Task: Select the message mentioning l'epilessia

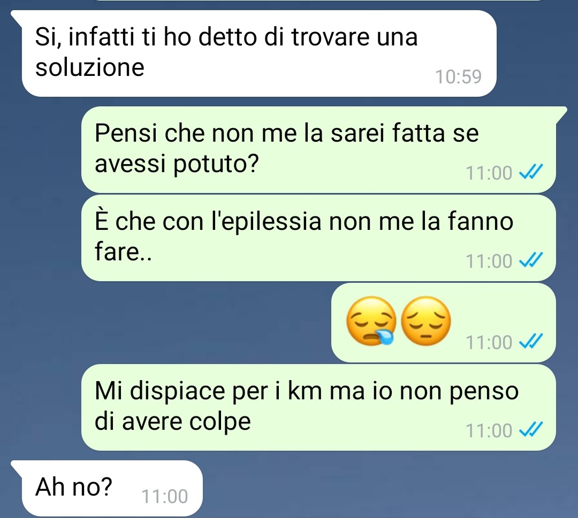Action: [318, 238]
